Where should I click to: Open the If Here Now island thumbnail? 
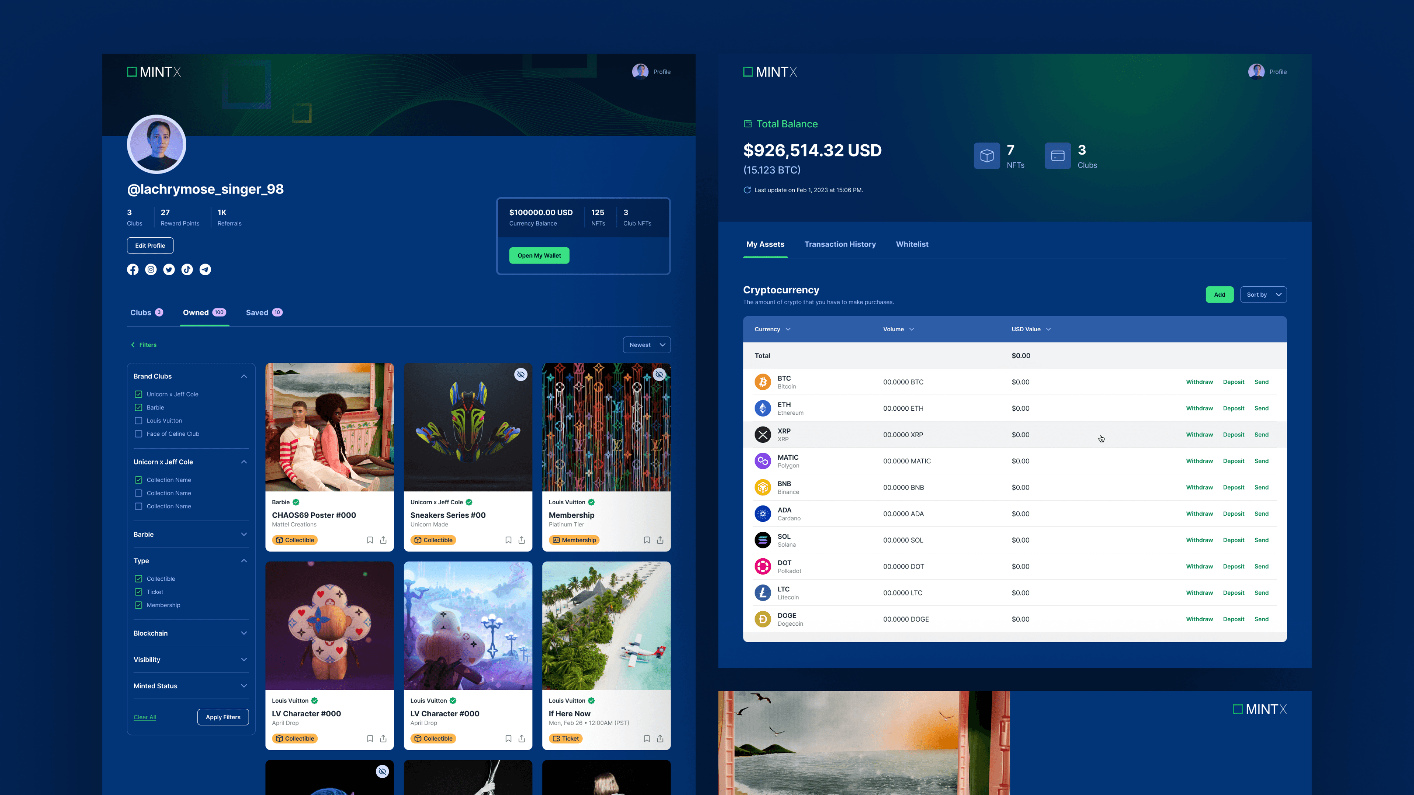[606, 625]
